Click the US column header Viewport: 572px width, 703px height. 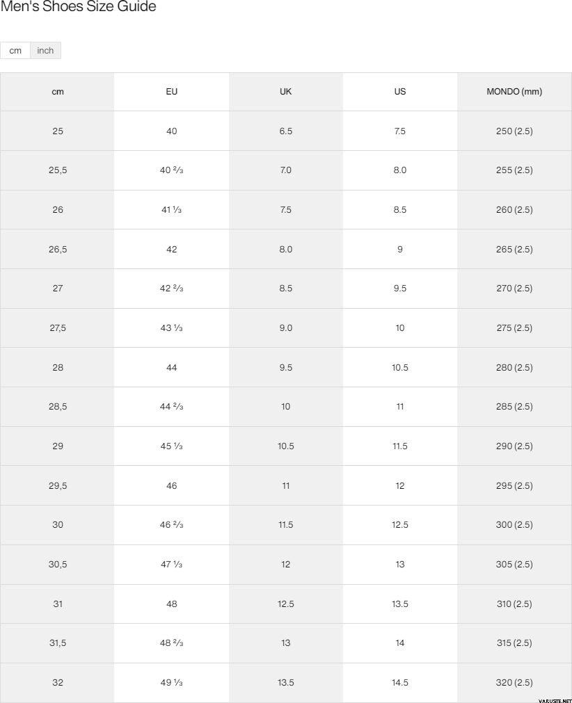click(400, 92)
